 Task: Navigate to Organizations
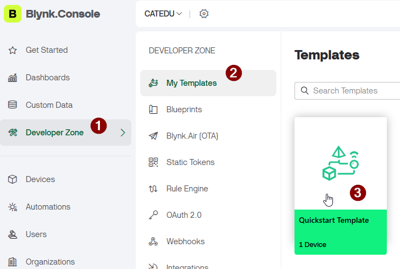point(50,262)
